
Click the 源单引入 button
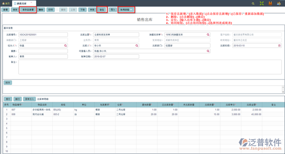(x=30, y=99)
